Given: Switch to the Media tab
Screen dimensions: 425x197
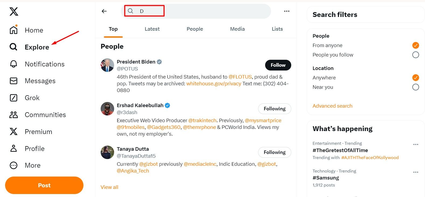Looking at the screenshot, I should tap(237, 29).
